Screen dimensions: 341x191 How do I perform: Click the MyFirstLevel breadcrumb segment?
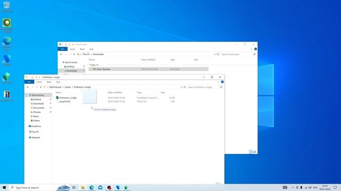point(55,87)
